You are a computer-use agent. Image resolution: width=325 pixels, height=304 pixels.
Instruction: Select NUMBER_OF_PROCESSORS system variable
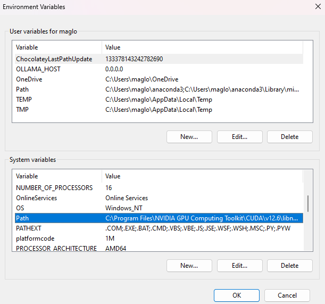pos(159,188)
